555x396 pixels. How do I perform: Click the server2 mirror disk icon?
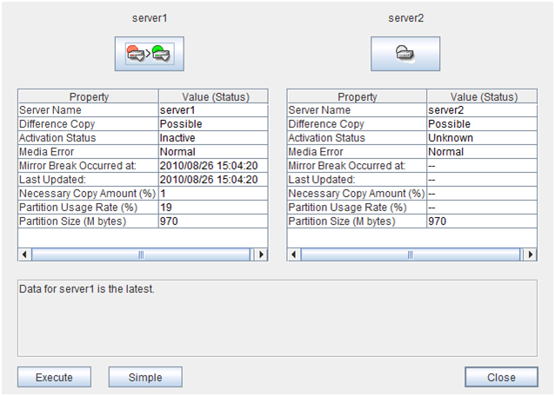coord(405,55)
